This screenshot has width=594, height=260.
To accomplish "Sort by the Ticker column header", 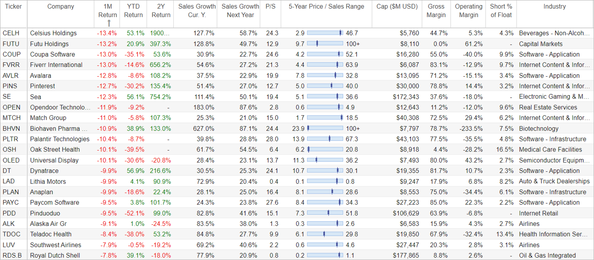I will click(x=14, y=6).
